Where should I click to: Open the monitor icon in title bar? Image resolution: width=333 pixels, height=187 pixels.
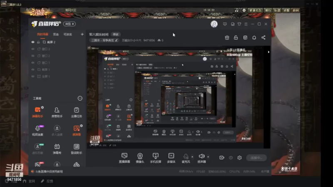pos(225,24)
